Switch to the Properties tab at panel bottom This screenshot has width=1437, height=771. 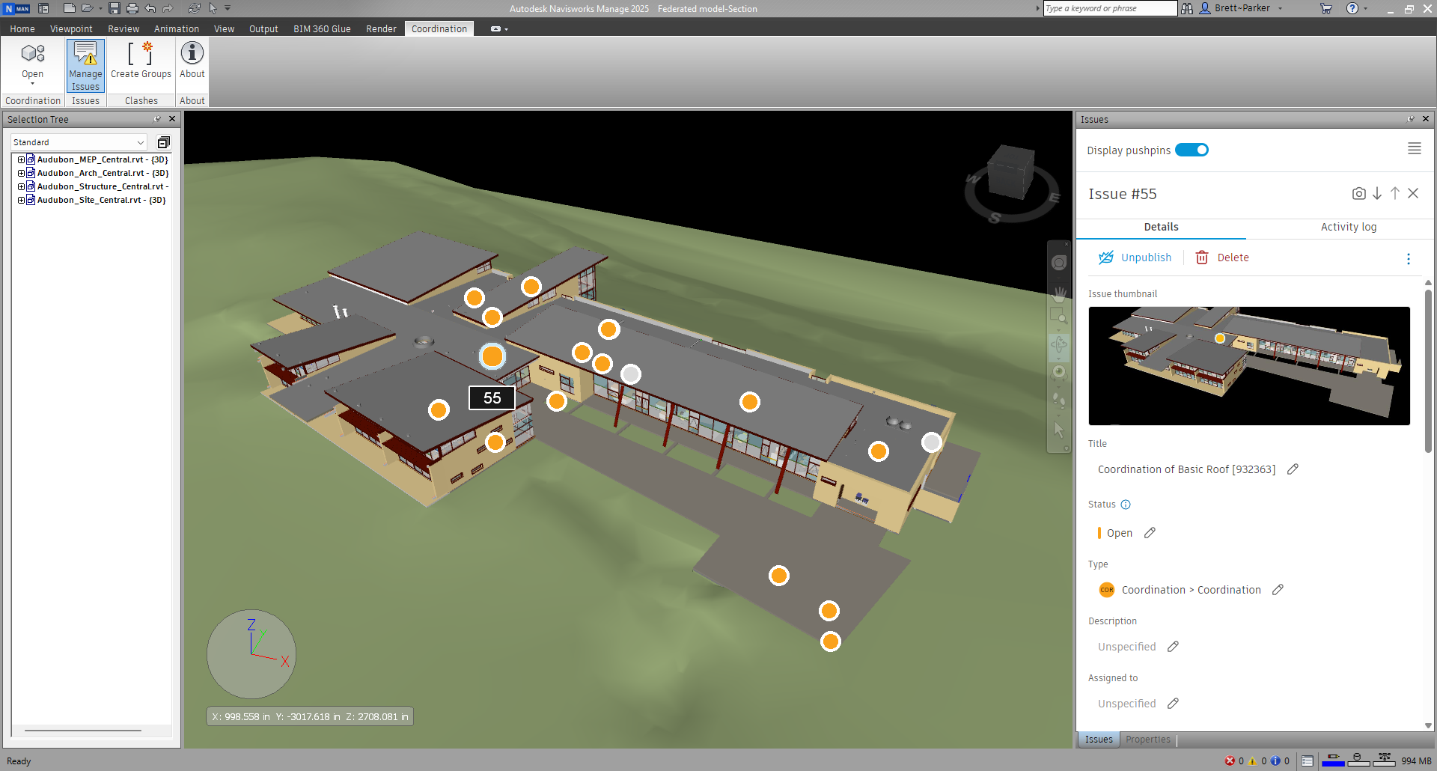click(x=1147, y=740)
